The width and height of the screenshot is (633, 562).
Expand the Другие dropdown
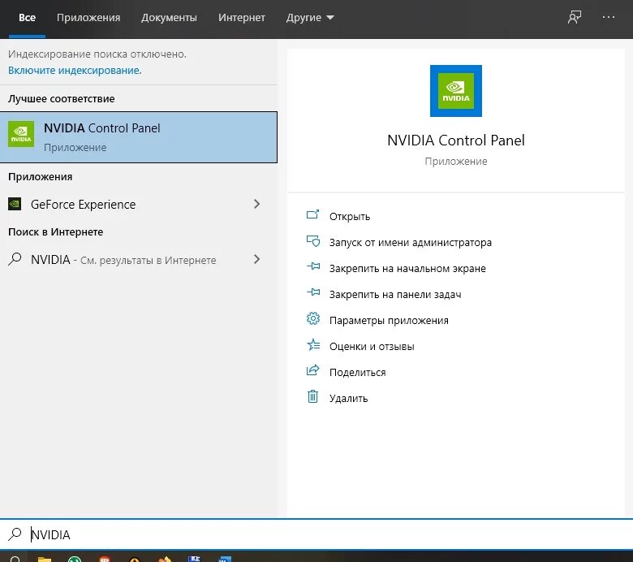pyautogui.click(x=310, y=18)
